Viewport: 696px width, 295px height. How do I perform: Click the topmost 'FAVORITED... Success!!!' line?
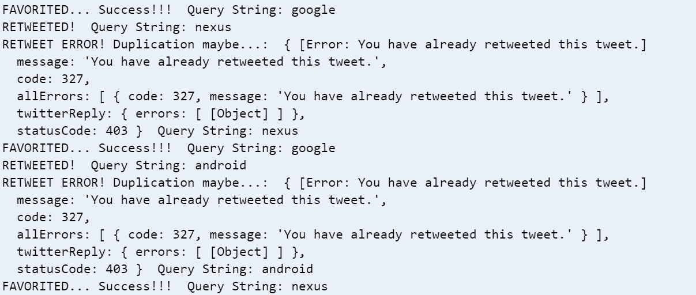click(169, 11)
